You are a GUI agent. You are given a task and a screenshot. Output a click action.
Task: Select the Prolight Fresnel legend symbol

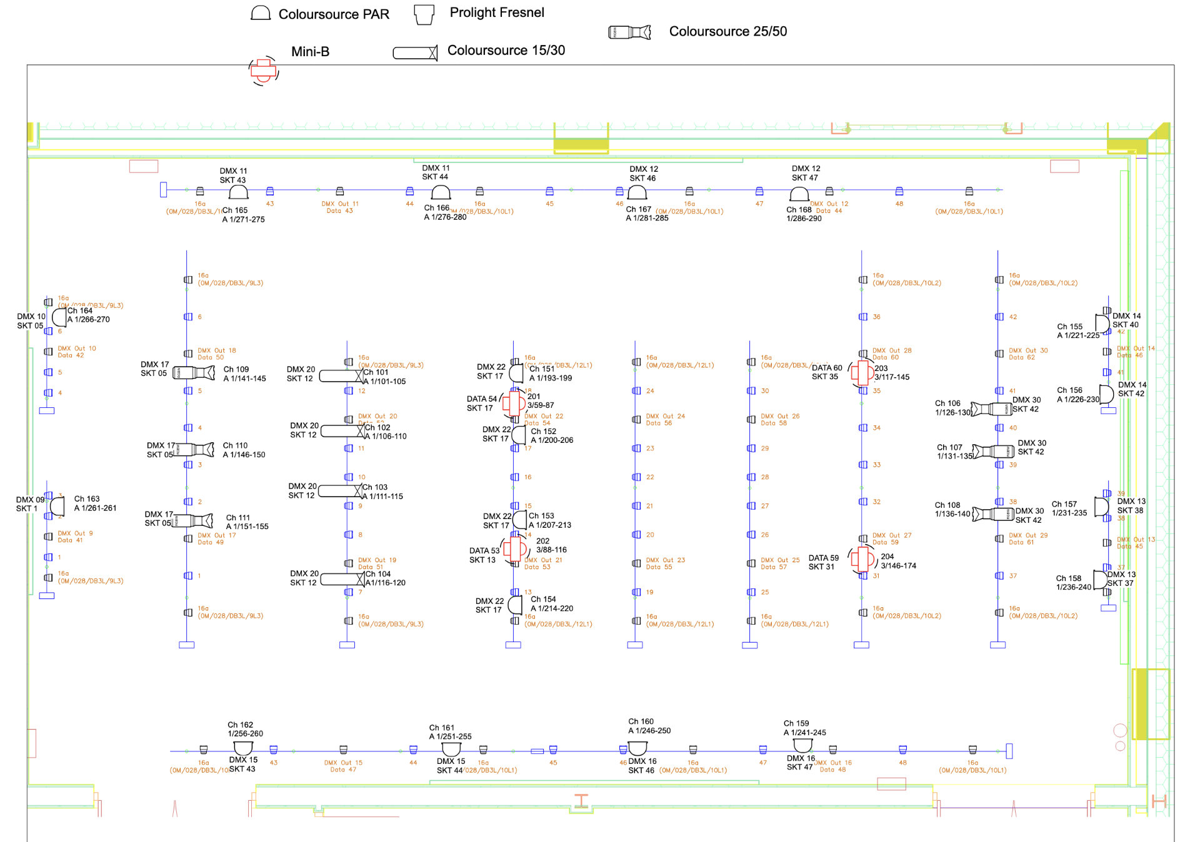coord(424,14)
